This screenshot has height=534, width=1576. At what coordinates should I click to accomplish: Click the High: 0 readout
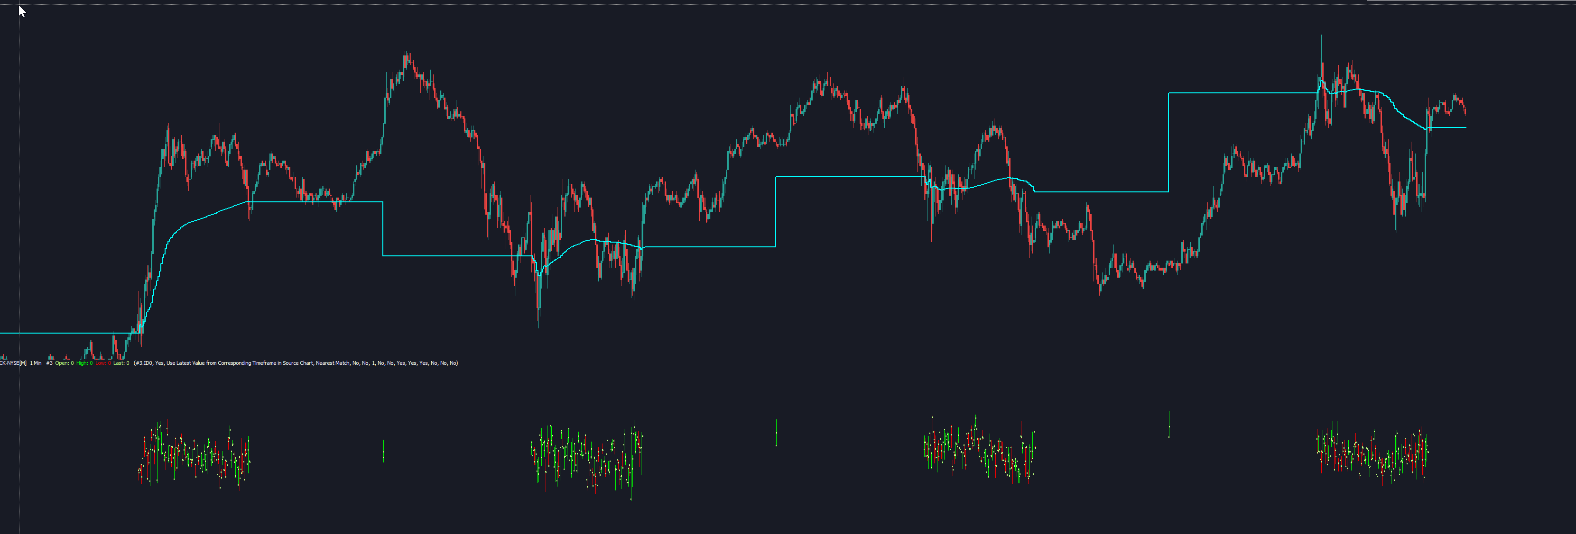point(84,363)
